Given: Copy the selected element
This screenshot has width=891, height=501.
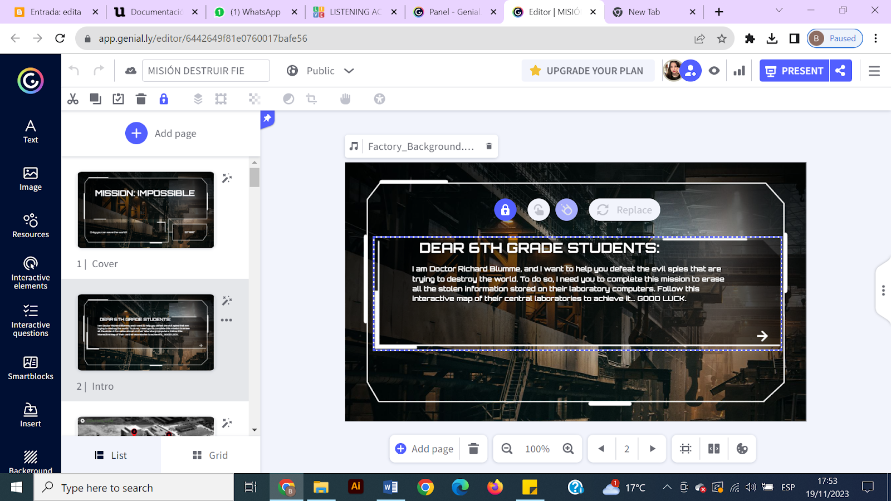Looking at the screenshot, I should pos(96,99).
